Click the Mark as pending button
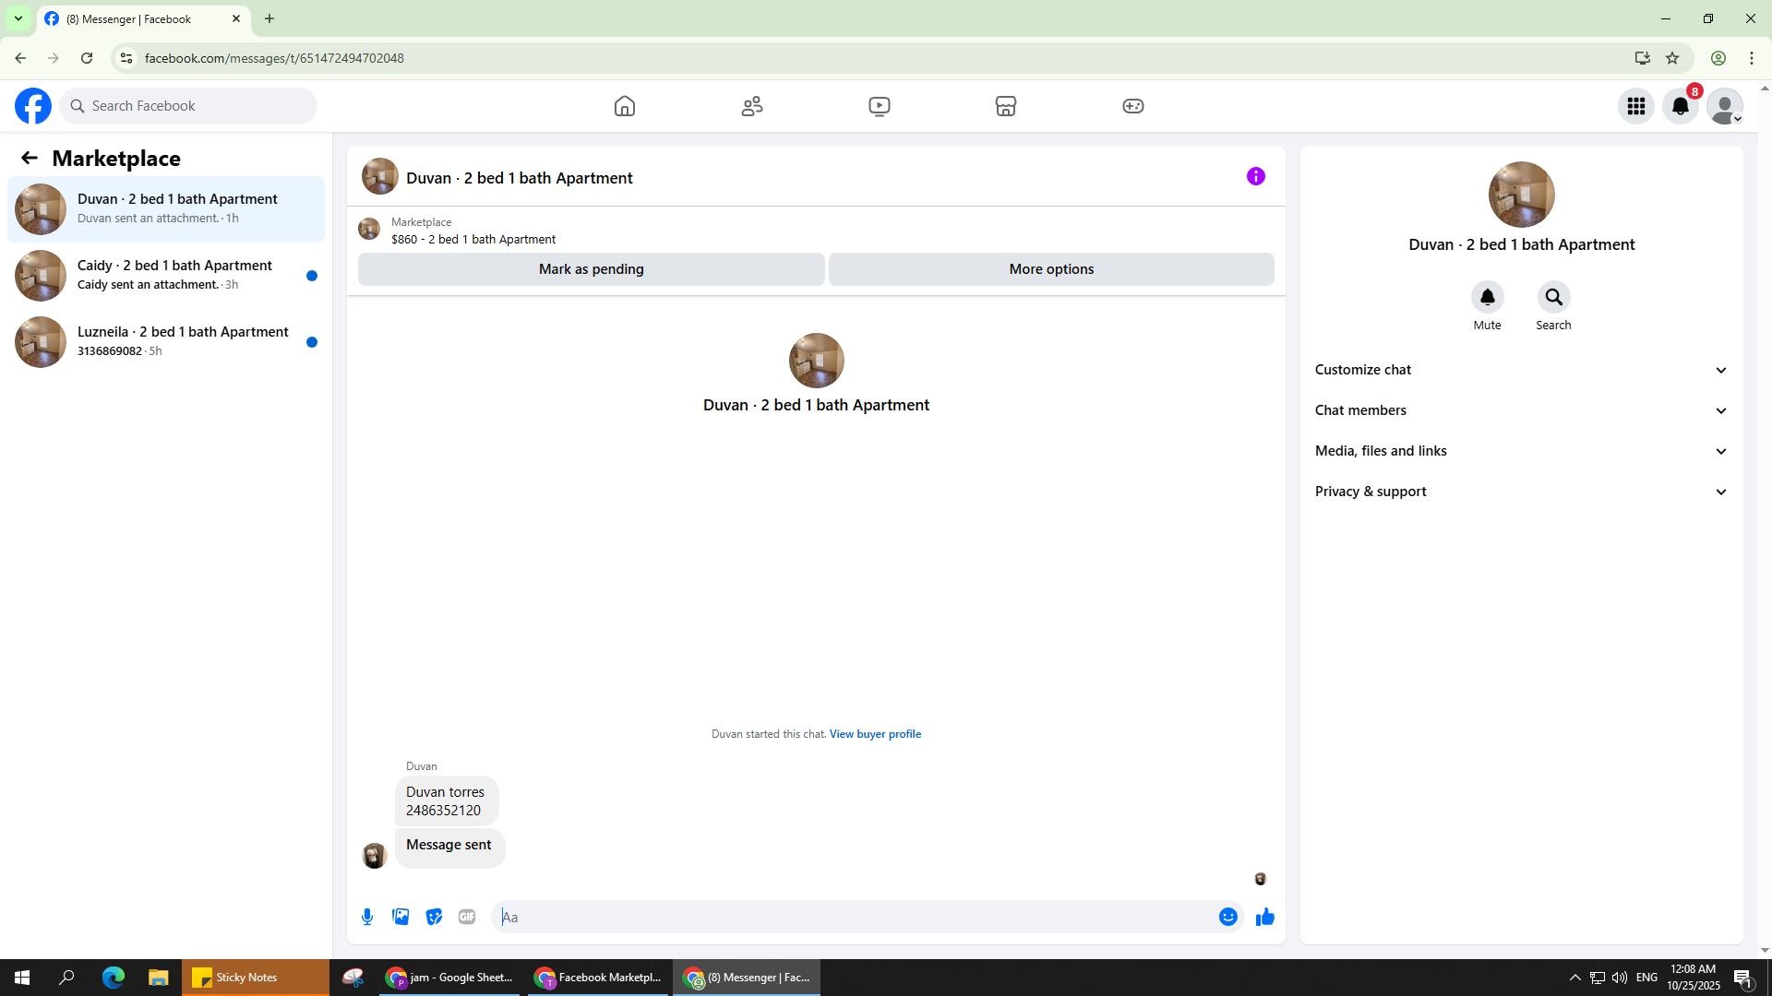This screenshot has width=1772, height=996. tap(591, 269)
